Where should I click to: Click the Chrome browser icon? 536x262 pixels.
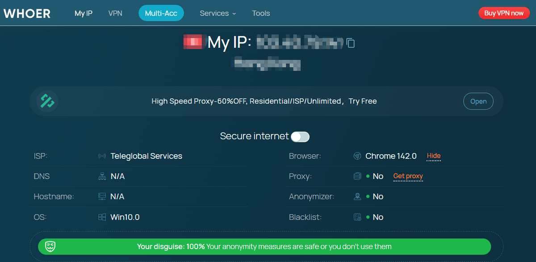[x=357, y=156]
